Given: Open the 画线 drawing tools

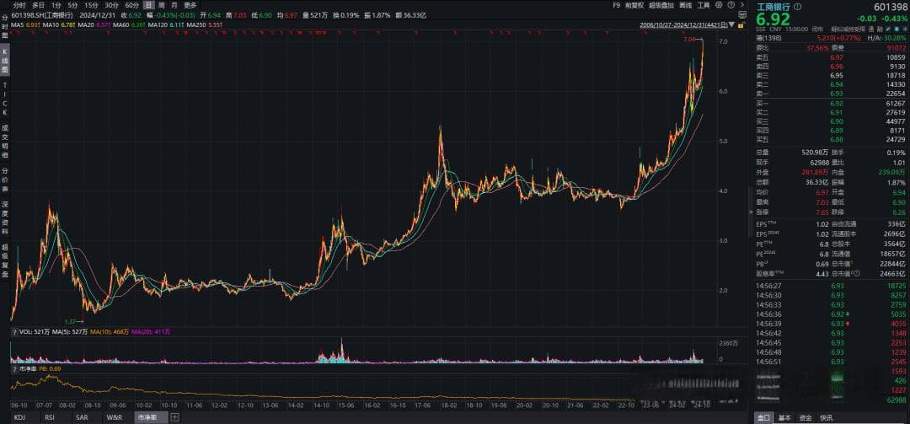Looking at the screenshot, I should pyautogui.click(x=685, y=5).
